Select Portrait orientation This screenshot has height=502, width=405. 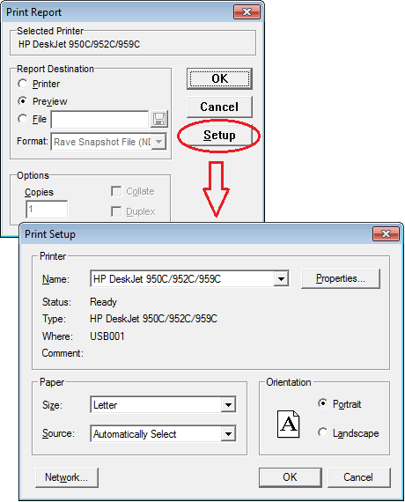pyautogui.click(x=323, y=403)
